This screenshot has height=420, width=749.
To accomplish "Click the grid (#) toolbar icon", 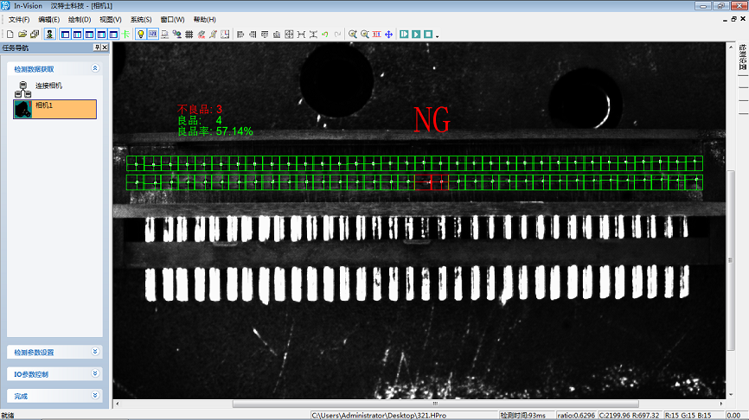I will (x=189, y=34).
